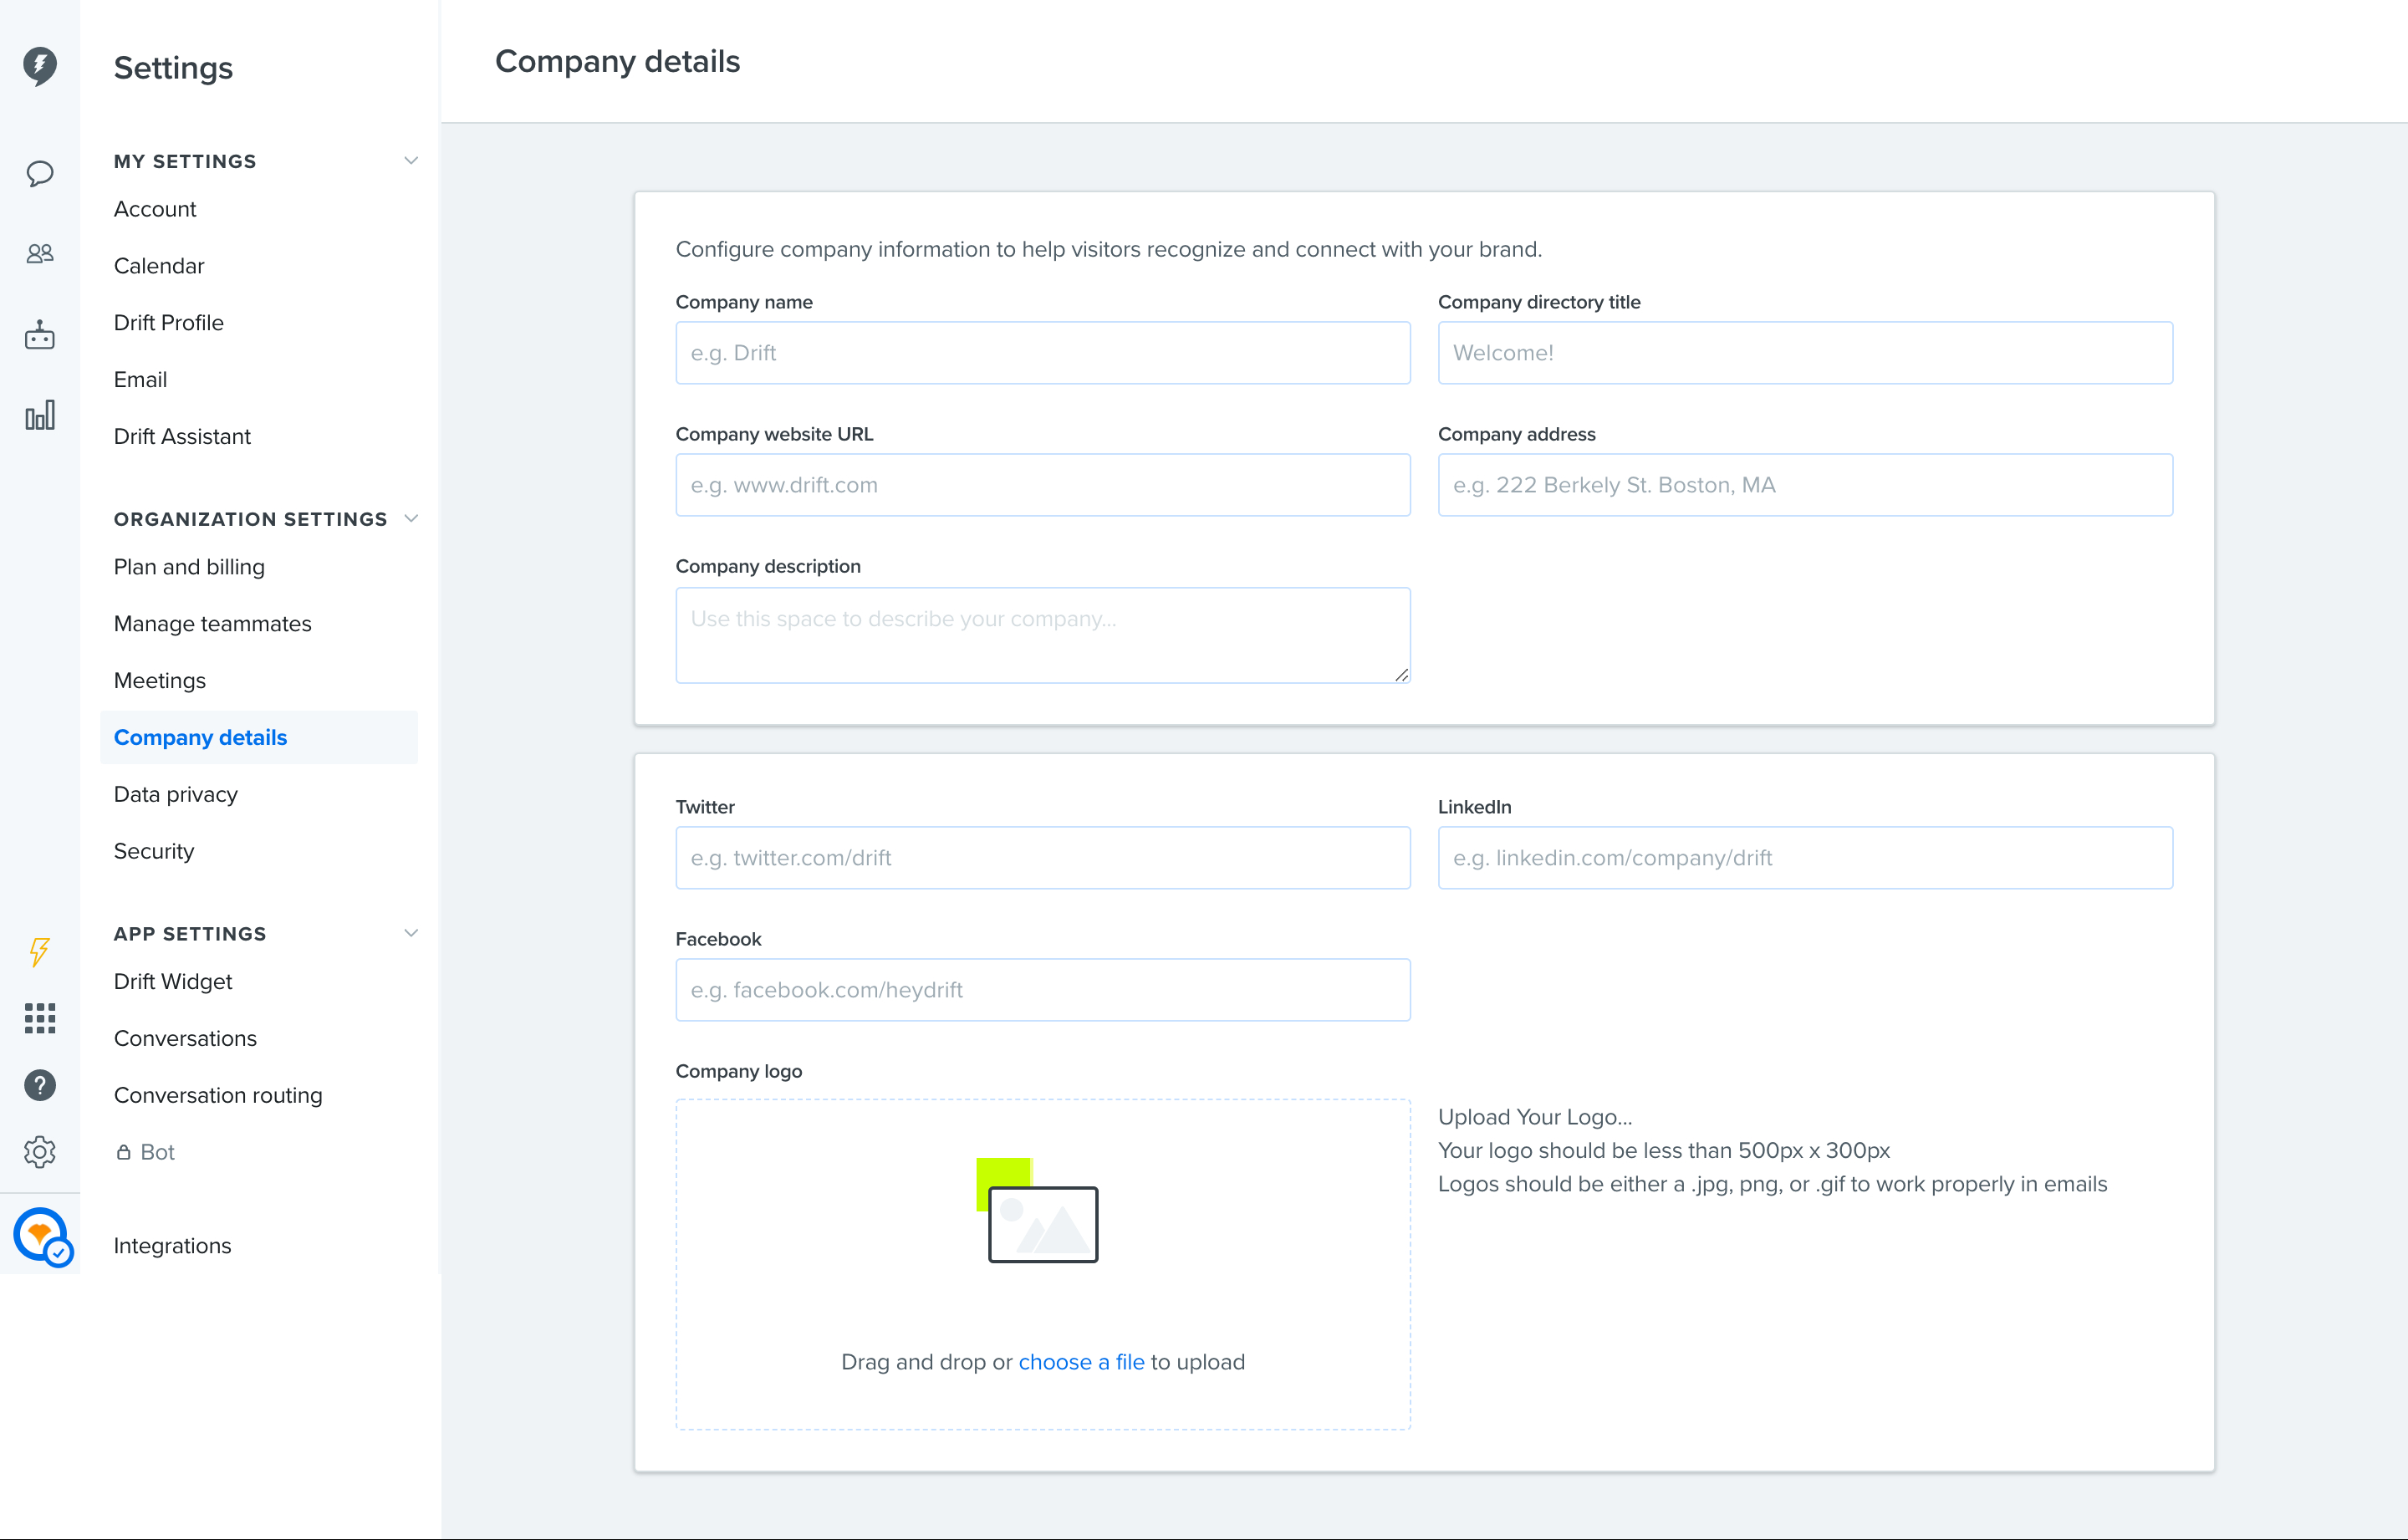The height and width of the screenshot is (1540, 2408).
Task: Focus the Company directory title field
Action: click(x=1805, y=353)
